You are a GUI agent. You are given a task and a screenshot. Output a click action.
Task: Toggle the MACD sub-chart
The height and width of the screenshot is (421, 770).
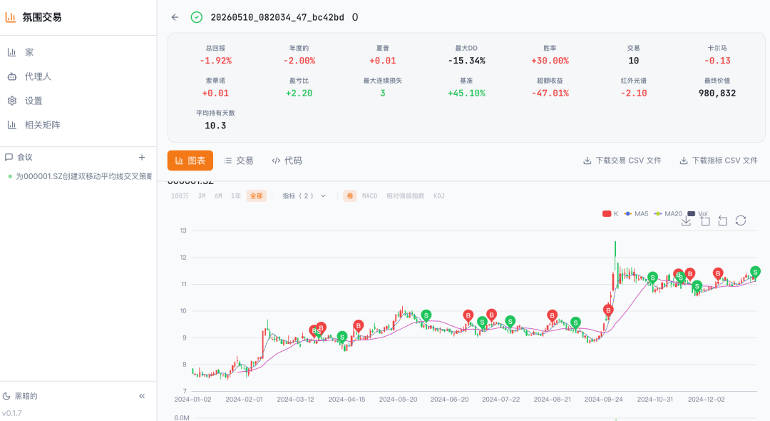pyautogui.click(x=370, y=196)
